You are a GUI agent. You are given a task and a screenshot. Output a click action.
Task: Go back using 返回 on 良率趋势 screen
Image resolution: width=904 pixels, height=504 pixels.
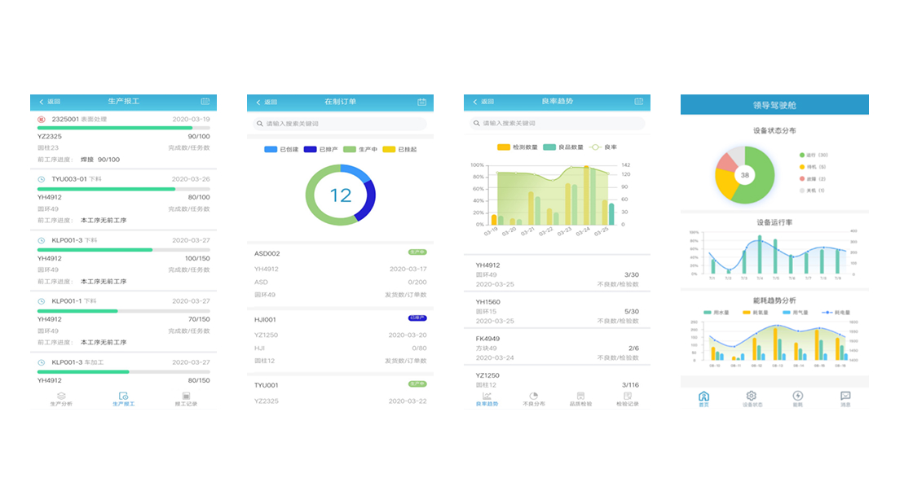point(483,102)
